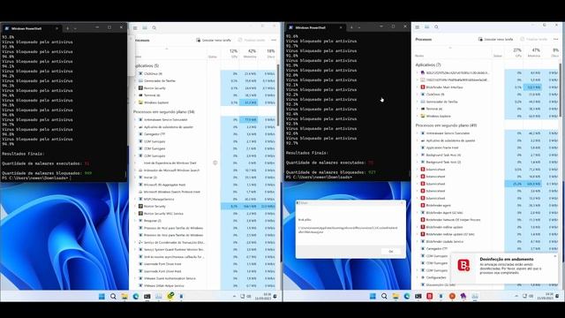Open File Explorer on right desktop taskbar

coord(395,297)
